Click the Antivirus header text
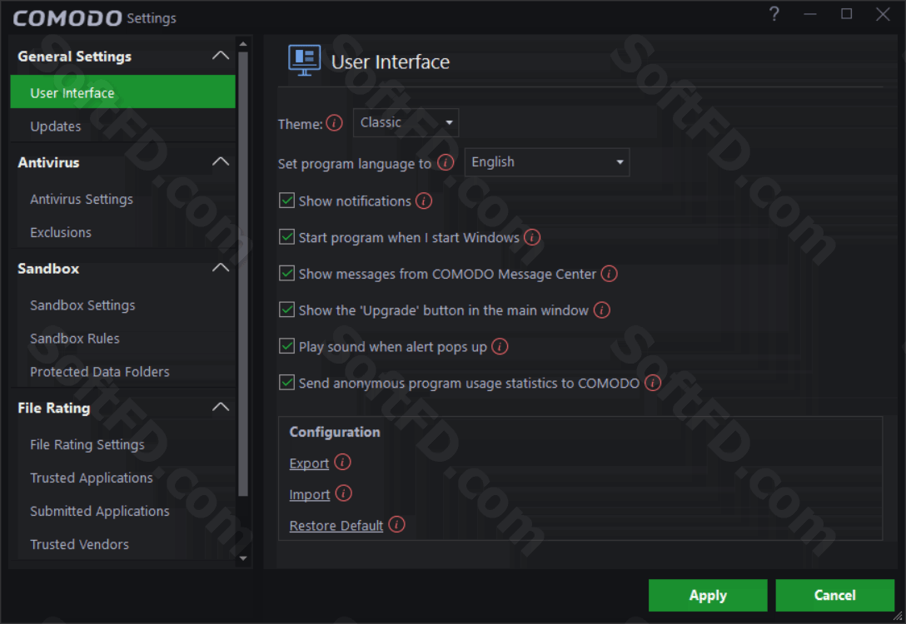Viewport: 906px width, 624px height. pyautogui.click(x=48, y=162)
